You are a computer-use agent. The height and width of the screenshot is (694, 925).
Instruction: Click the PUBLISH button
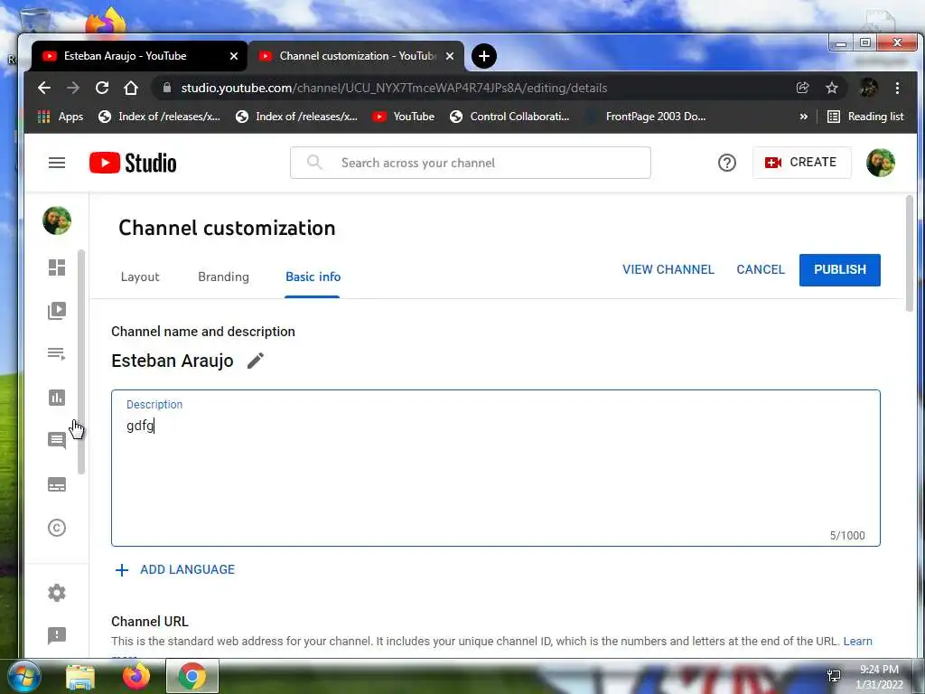pos(839,269)
